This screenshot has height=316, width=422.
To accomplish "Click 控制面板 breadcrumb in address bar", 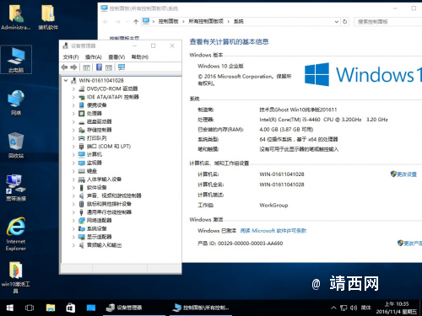I will click(168, 21).
